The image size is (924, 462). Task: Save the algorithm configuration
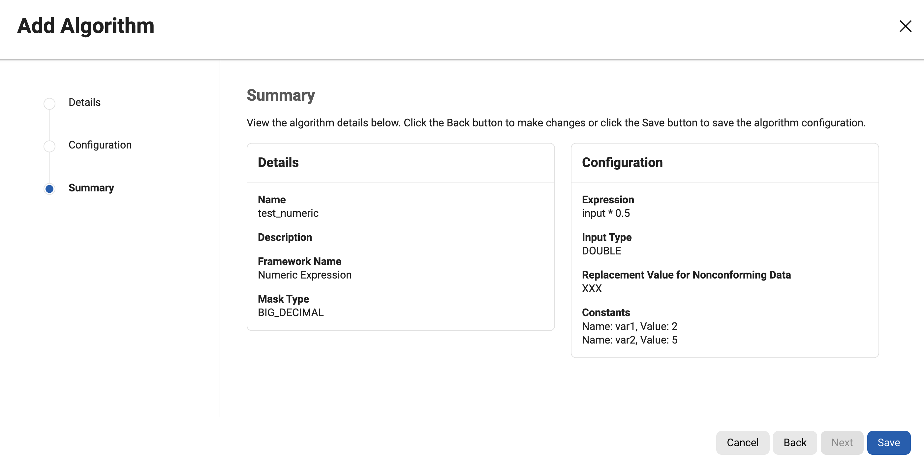[888, 442]
